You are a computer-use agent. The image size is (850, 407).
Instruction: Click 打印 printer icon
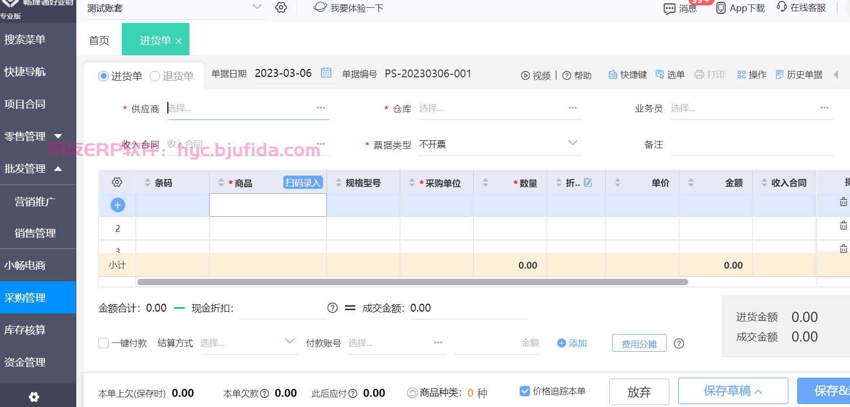(699, 74)
